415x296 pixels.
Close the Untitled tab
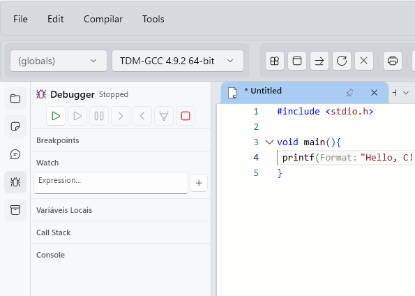374,93
